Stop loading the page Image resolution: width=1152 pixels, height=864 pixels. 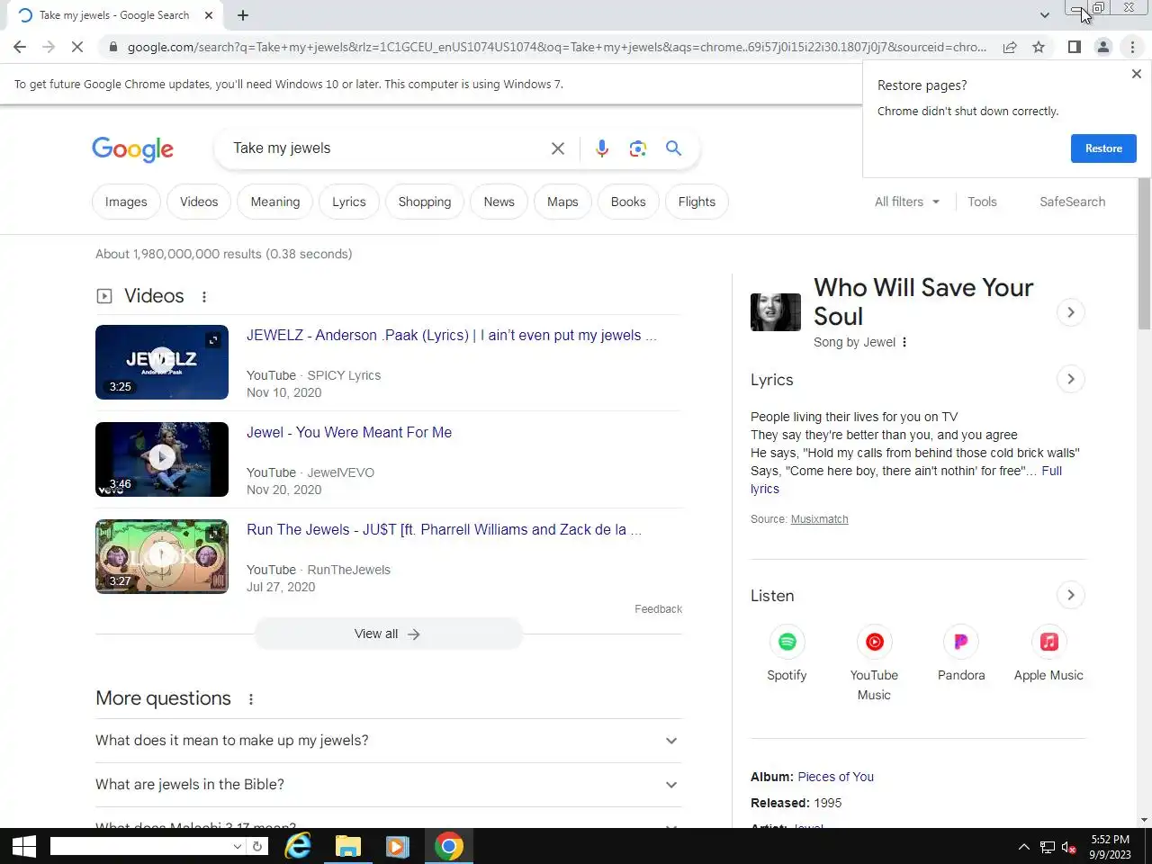coord(77,47)
